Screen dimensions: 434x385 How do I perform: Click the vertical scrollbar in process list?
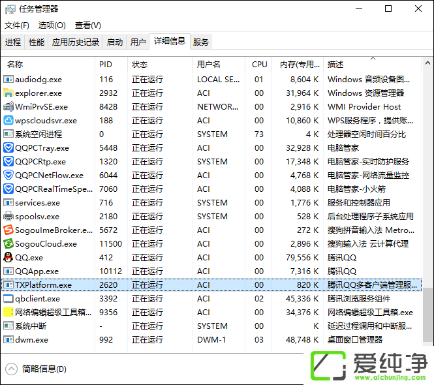427,196
